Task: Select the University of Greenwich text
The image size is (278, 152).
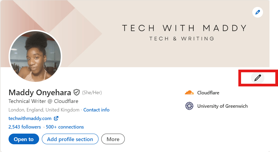Action: click(223, 106)
